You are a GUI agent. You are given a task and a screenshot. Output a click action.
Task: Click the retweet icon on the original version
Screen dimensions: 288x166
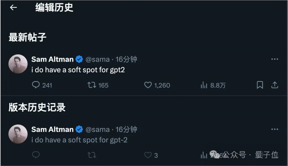click(92, 155)
